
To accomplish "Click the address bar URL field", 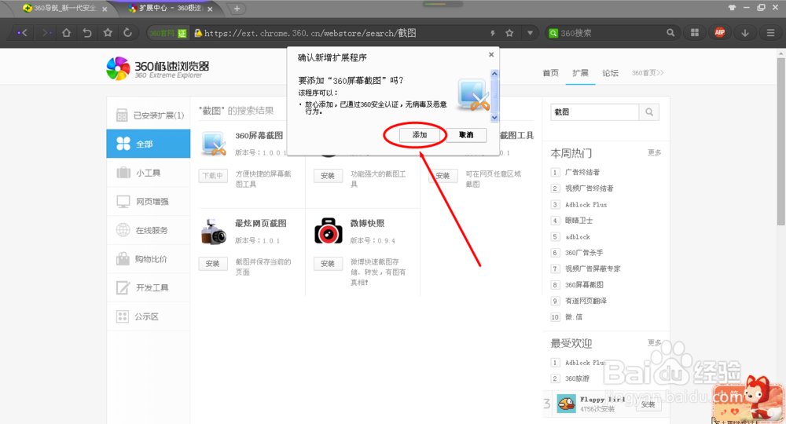I will [343, 33].
